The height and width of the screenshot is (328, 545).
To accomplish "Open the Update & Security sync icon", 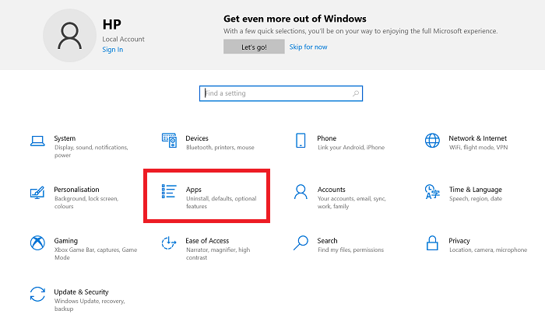I will (37, 295).
